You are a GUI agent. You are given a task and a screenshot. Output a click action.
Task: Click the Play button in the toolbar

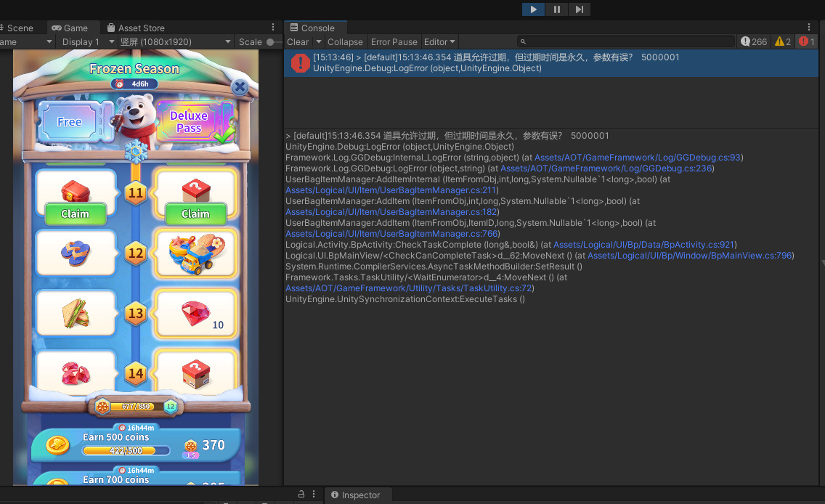pyautogui.click(x=533, y=9)
